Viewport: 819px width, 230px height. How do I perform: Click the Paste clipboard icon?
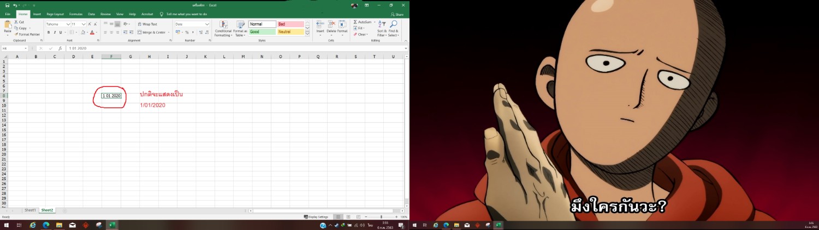8,25
